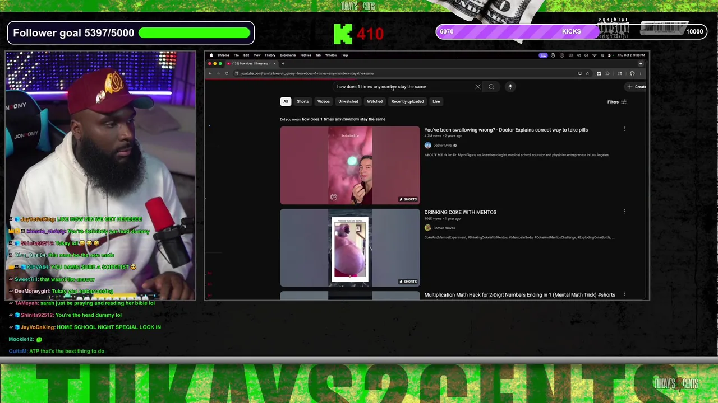Open the Edit menu
This screenshot has height=403, width=718.
(246, 55)
